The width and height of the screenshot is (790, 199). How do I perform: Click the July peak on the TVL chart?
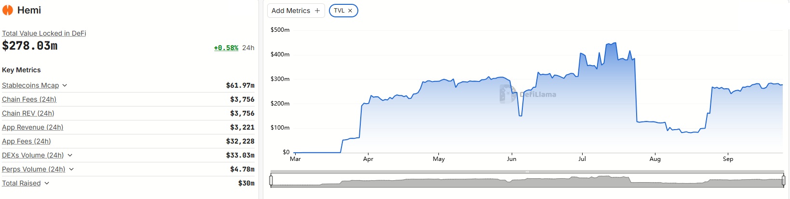point(615,43)
